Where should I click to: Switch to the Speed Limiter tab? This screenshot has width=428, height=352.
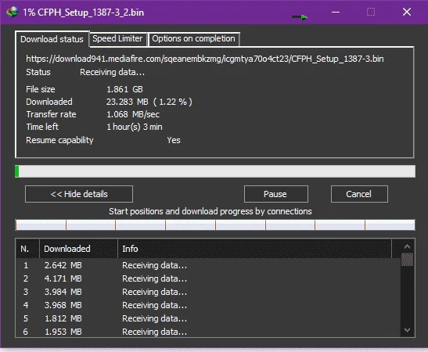(x=117, y=39)
